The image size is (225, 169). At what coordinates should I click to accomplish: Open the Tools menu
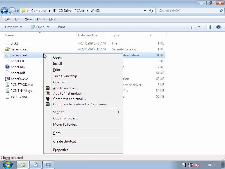pos(40,19)
